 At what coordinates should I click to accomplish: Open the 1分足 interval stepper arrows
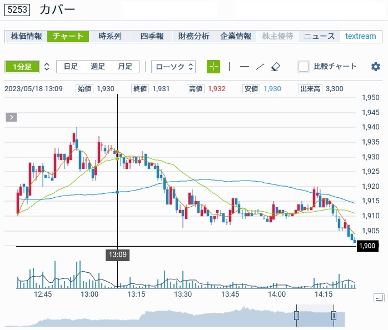(47, 67)
